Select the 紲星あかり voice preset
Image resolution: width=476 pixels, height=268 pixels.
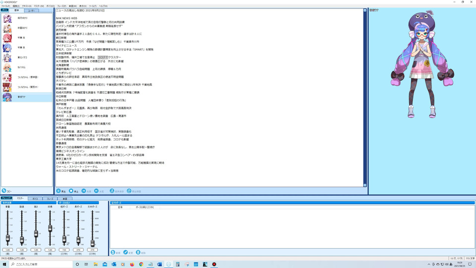[27, 28]
